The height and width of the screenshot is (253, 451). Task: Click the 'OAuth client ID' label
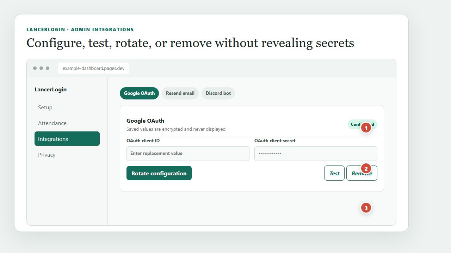pyautogui.click(x=143, y=141)
